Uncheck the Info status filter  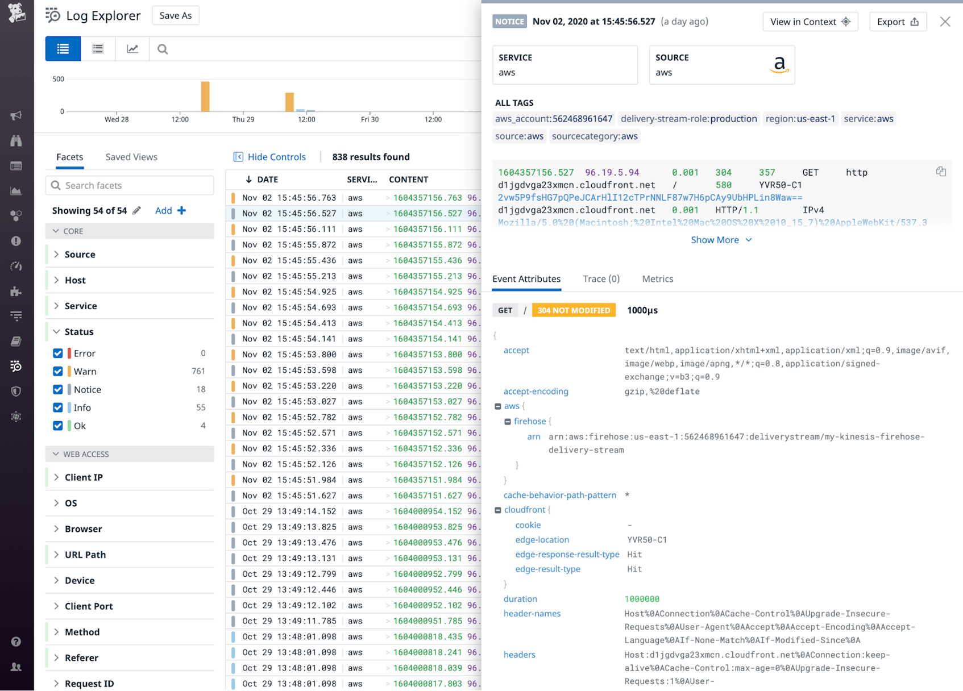click(x=58, y=407)
